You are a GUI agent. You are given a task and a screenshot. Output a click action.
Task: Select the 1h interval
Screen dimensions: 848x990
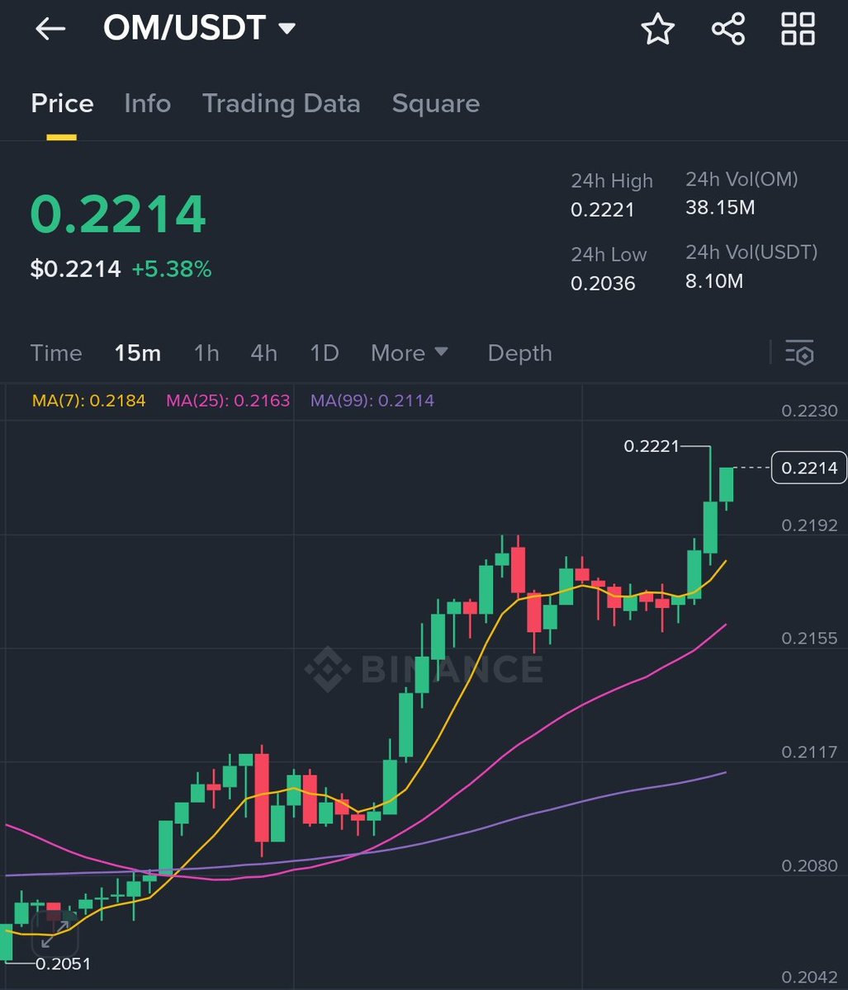[x=206, y=353]
